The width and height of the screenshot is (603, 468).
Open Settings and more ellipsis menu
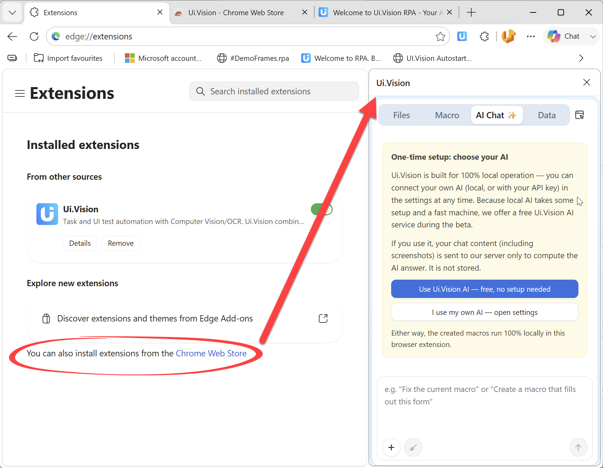(x=531, y=36)
